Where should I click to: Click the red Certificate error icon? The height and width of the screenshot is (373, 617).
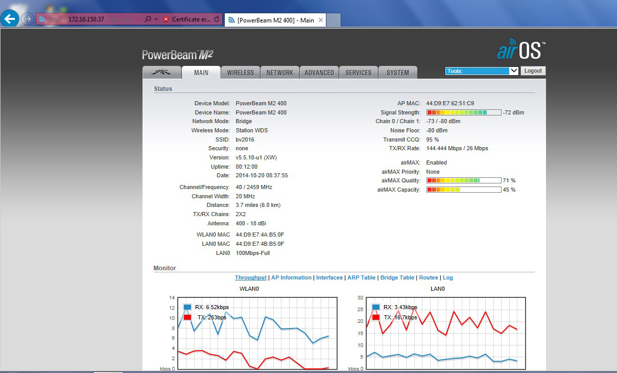[166, 19]
